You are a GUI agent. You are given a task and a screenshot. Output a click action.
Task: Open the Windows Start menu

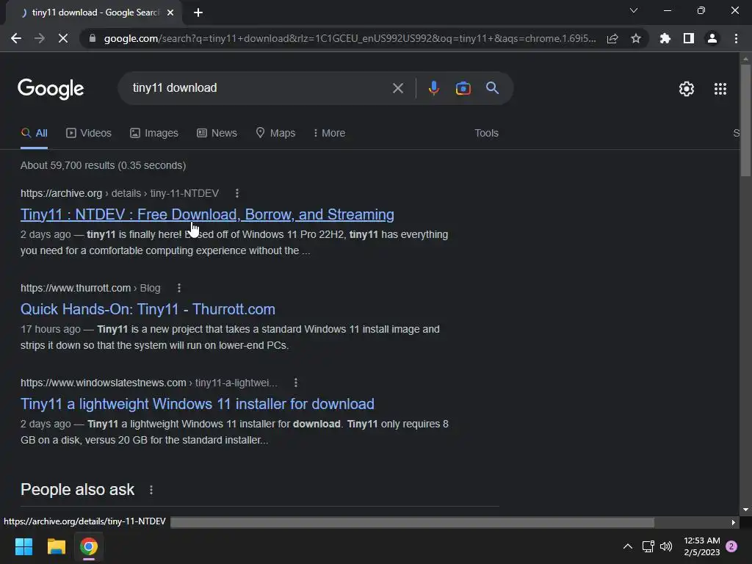tap(23, 546)
